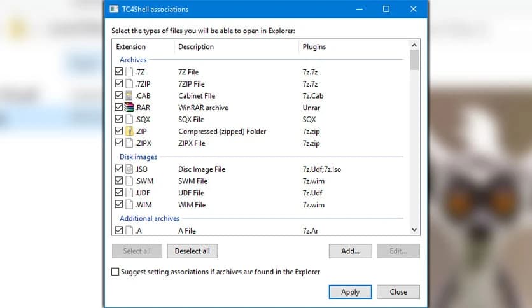
Task: Click the file icon beside .SQX
Action: [x=129, y=120]
